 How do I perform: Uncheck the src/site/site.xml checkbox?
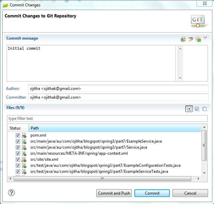click(18, 159)
